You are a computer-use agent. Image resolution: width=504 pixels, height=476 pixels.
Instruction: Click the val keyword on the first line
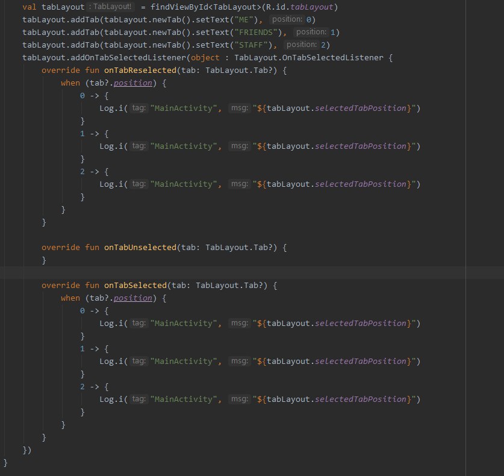pos(30,7)
